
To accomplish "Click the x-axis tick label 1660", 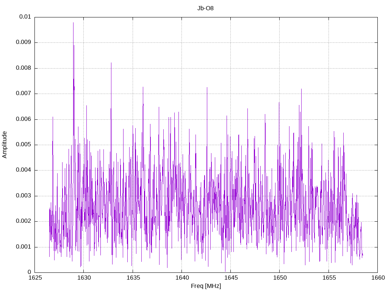I will click(x=378, y=278).
